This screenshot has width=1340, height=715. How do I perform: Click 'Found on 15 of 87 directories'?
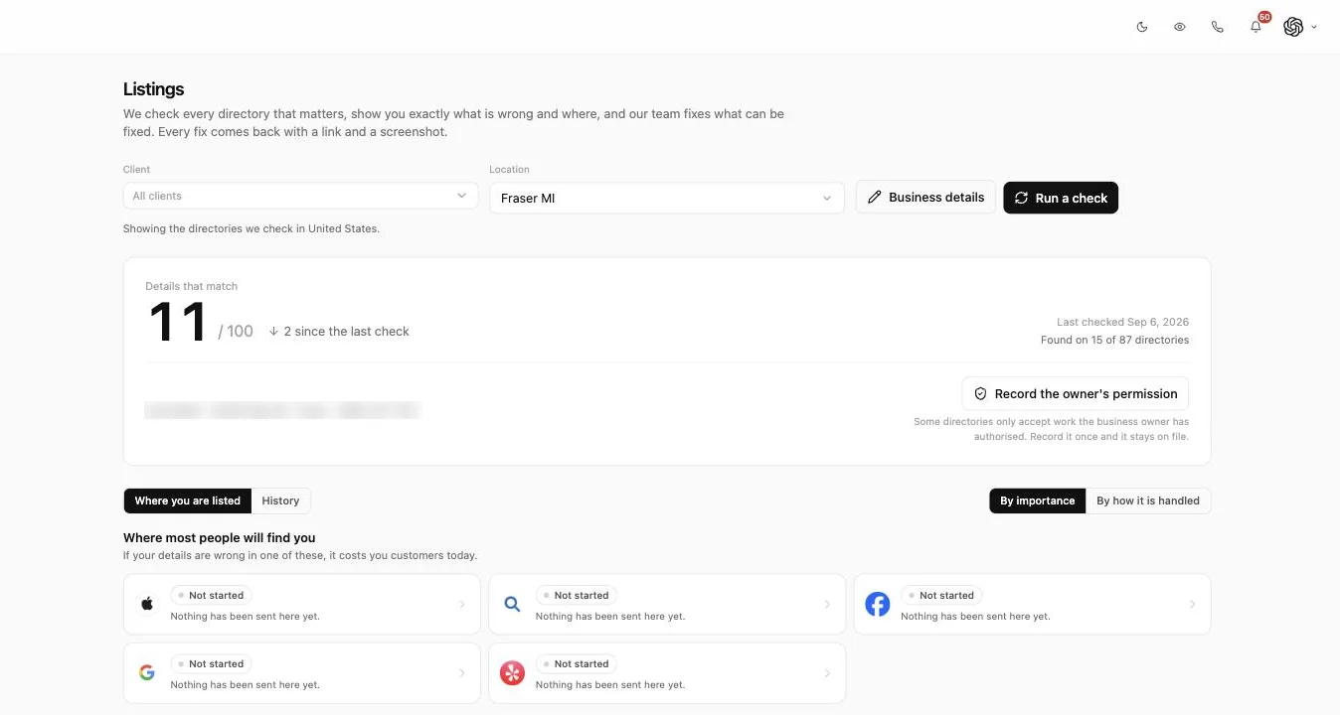[1114, 340]
